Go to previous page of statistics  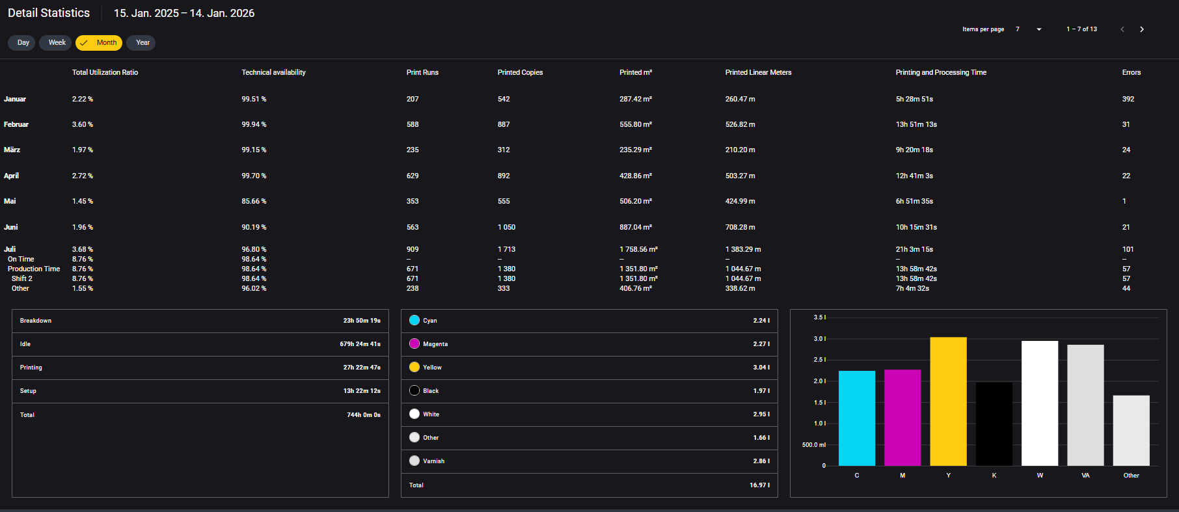[x=1122, y=29]
